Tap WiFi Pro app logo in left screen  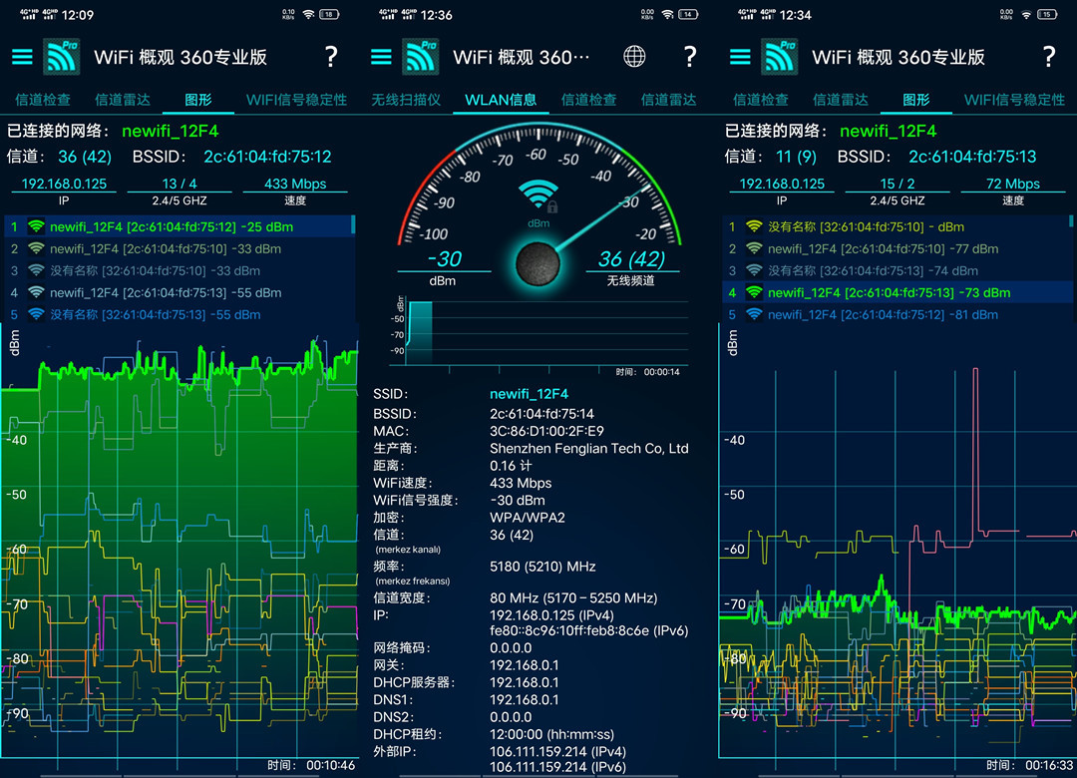click(61, 57)
